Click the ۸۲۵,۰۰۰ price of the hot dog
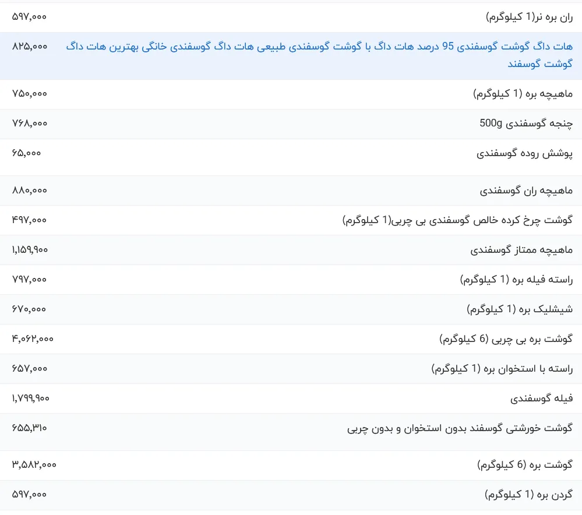The height and width of the screenshot is (515, 582). pyautogui.click(x=30, y=47)
